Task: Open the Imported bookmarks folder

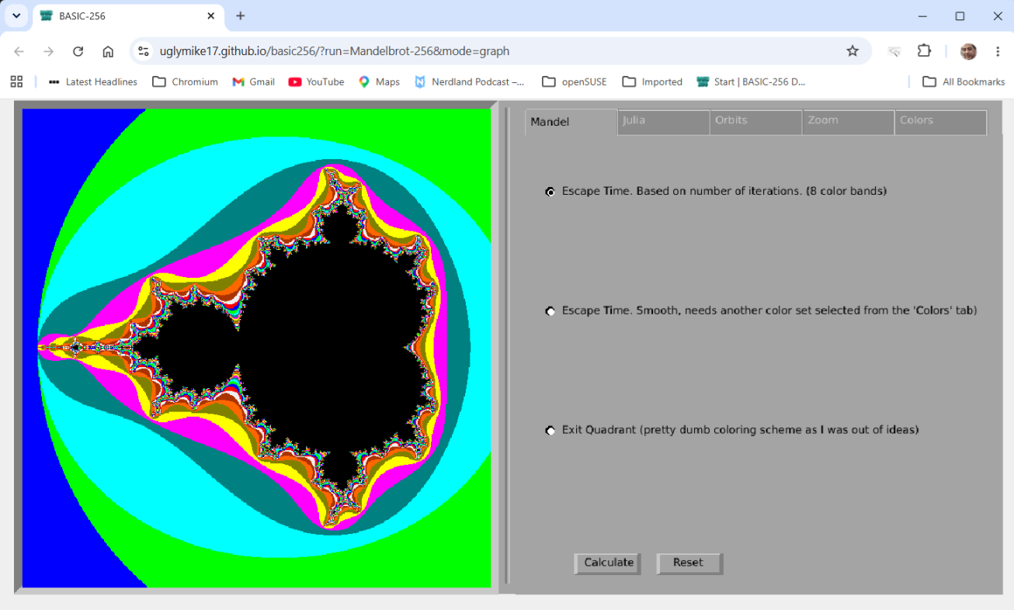Action: [652, 81]
